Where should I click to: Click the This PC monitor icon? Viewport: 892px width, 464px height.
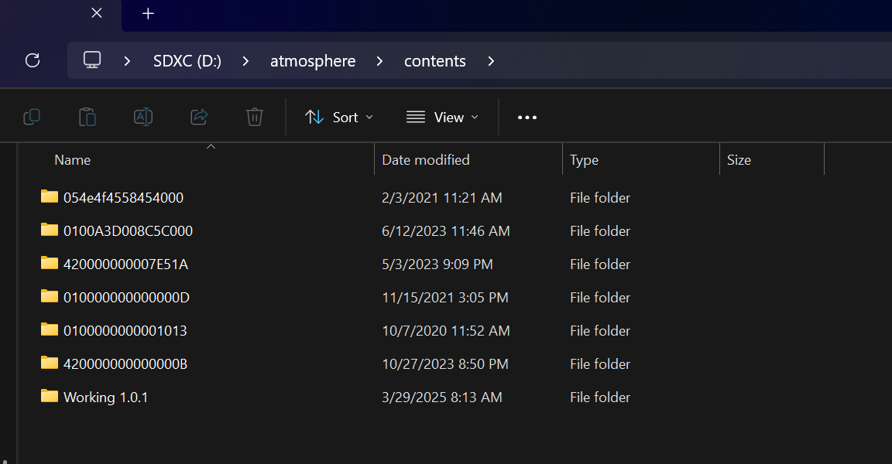(x=92, y=60)
